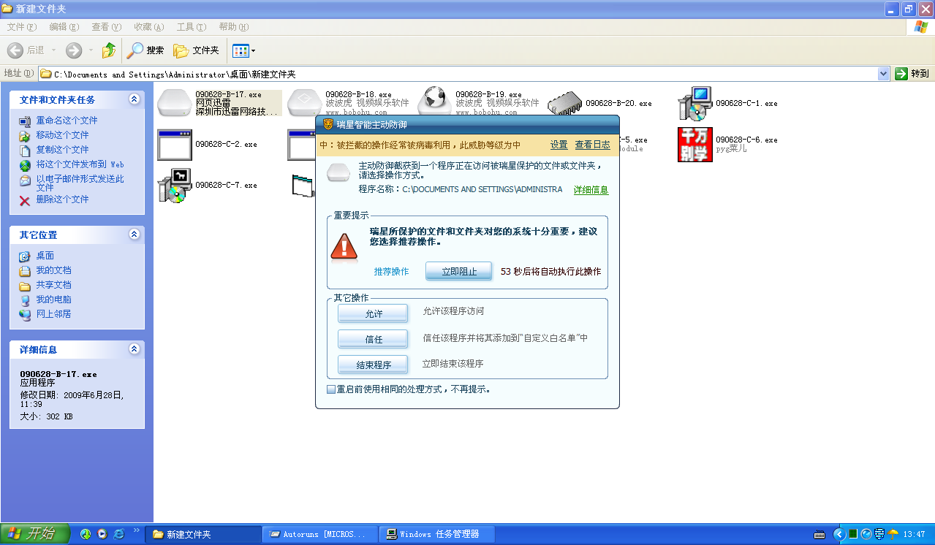The image size is (935, 545).
Task: Click the Forward arrow toolbar button
Action: pos(74,50)
